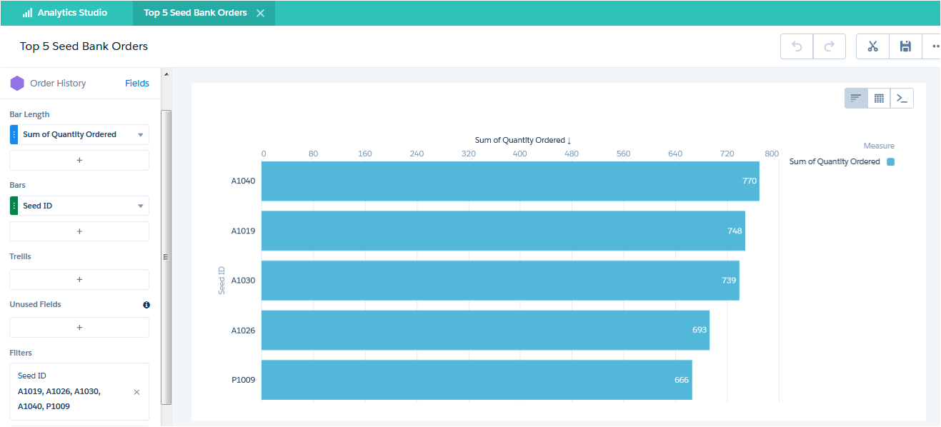The height and width of the screenshot is (427, 941).
Task: Select the A1040 bar
Action: [510, 181]
